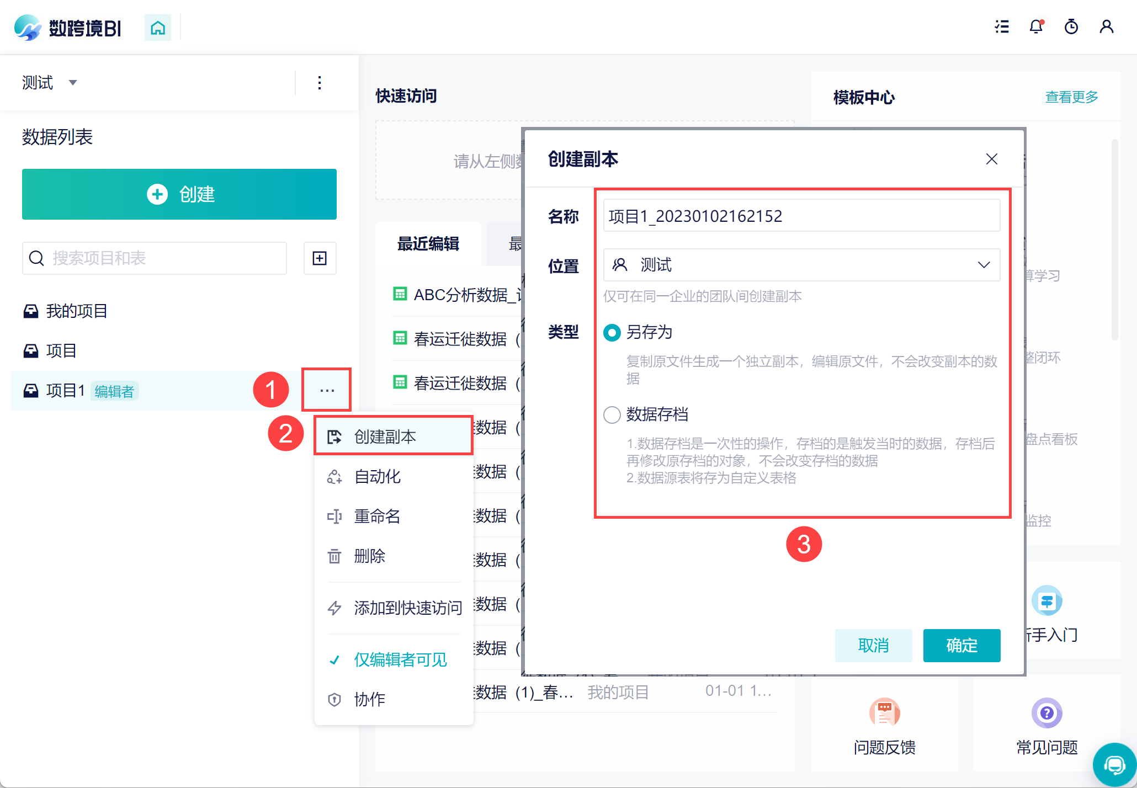This screenshot has height=788, width=1137.
Task: Expand the 测试 team switcher arrow
Action: coord(73,83)
